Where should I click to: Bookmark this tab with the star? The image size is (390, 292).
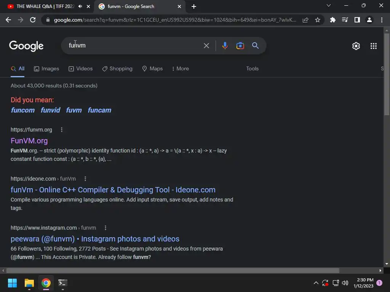pos(318,20)
